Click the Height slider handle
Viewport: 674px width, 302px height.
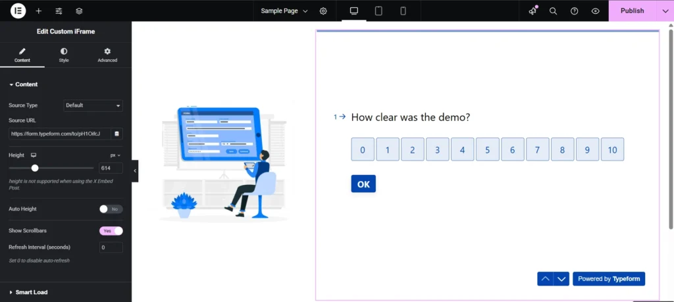point(35,168)
